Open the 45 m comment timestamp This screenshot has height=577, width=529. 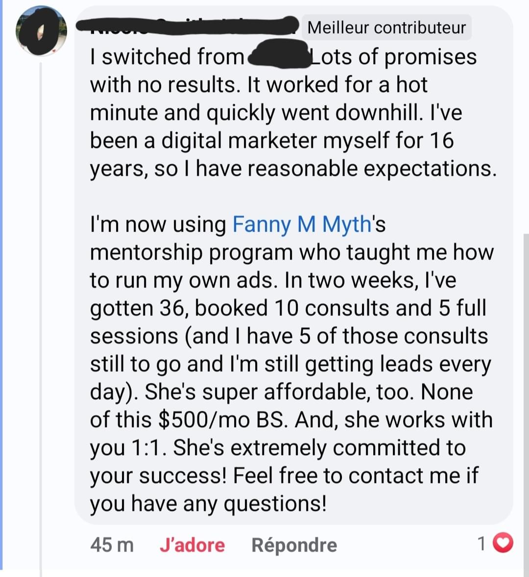(112, 545)
